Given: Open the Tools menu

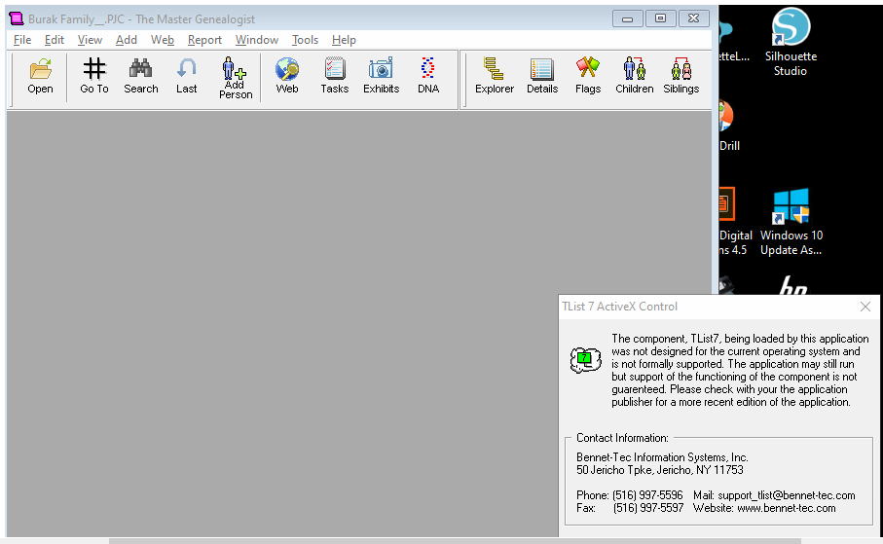Looking at the screenshot, I should (305, 40).
